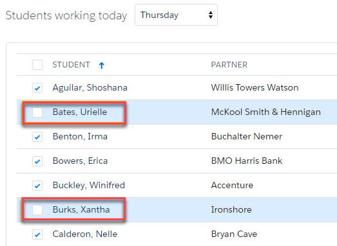Open the Thursday day dropdown
This screenshot has width=337, height=246.
coord(176,15)
